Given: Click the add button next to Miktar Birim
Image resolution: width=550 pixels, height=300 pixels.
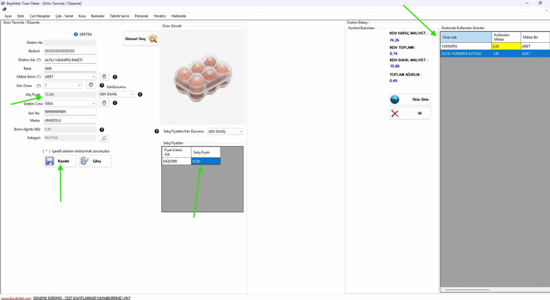Looking at the screenshot, I should pos(104,77).
